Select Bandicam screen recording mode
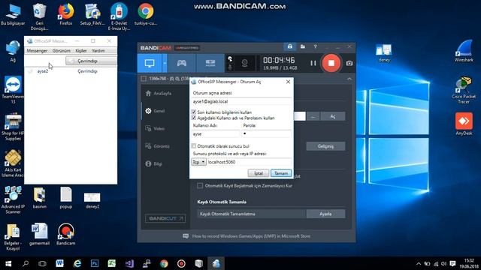Screen dimensions: 481x270 click(150, 63)
